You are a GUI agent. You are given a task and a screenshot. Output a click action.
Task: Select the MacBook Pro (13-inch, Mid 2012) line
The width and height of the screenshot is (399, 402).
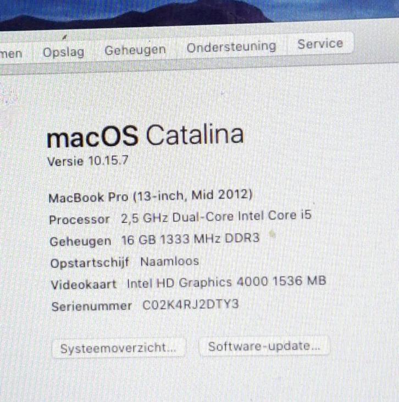point(151,196)
